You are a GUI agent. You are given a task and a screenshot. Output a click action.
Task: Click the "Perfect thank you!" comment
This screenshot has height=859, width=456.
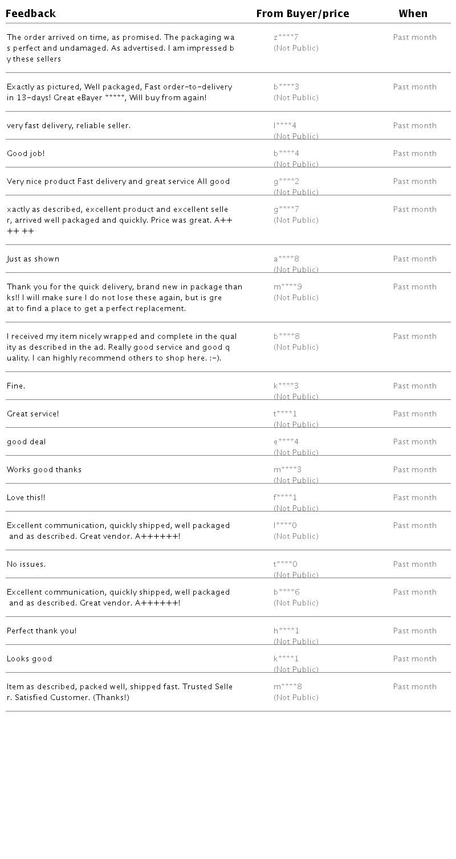pyautogui.click(x=42, y=631)
